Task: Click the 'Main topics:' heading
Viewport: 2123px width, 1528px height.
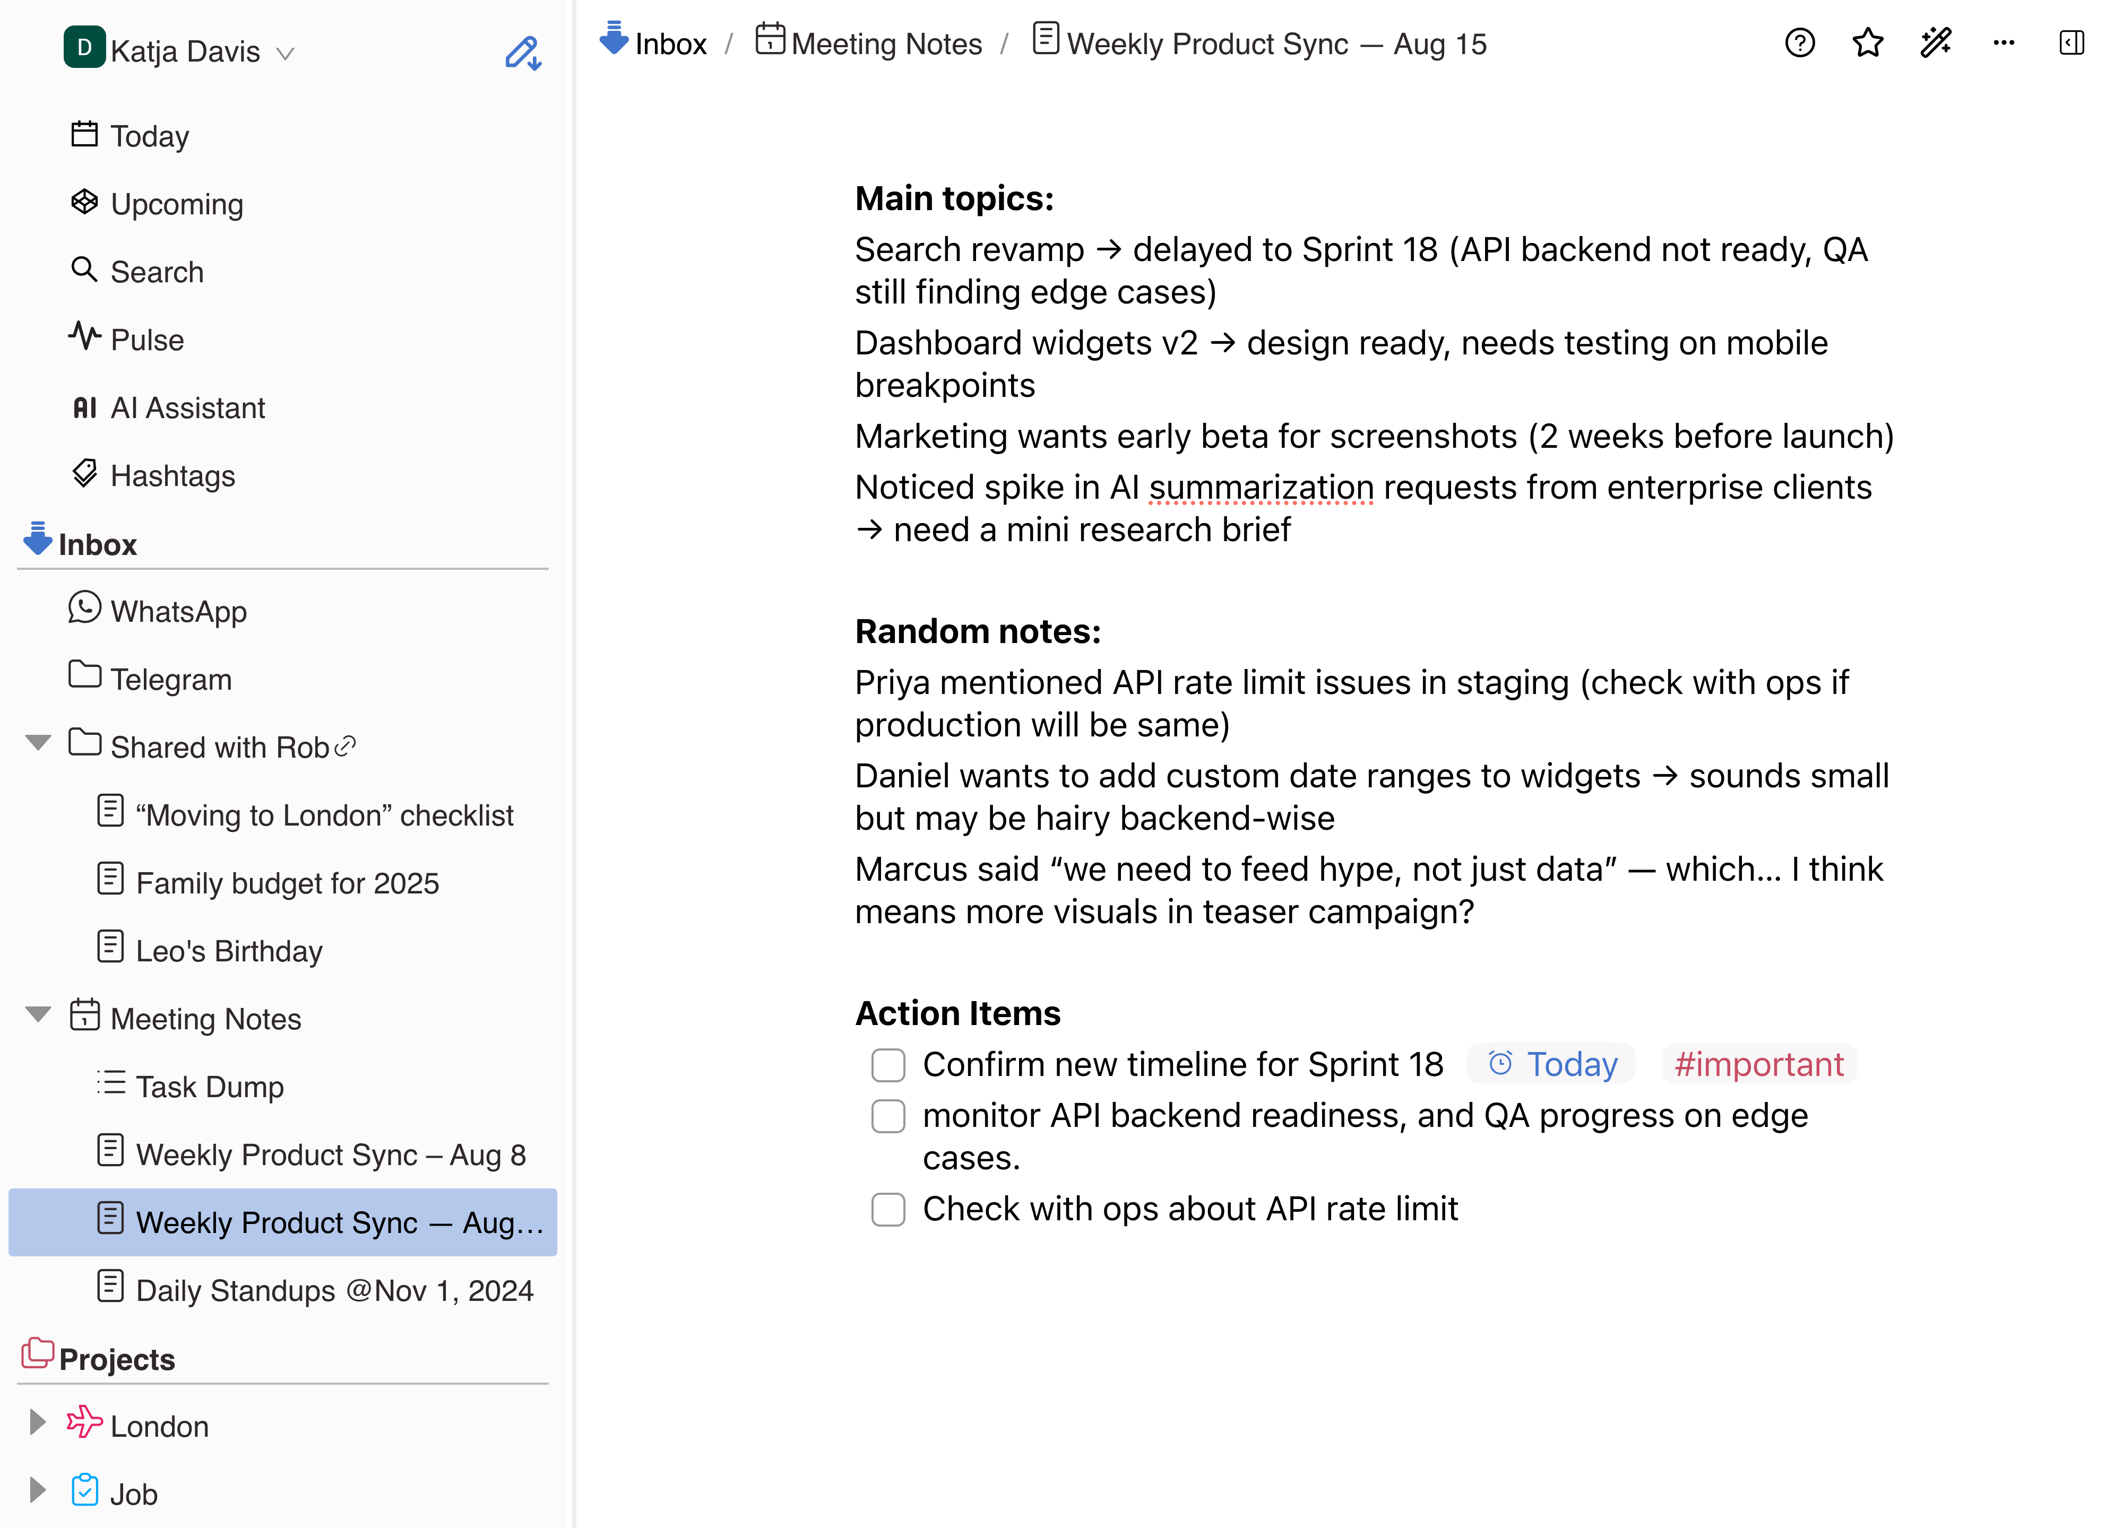Action: [954, 198]
